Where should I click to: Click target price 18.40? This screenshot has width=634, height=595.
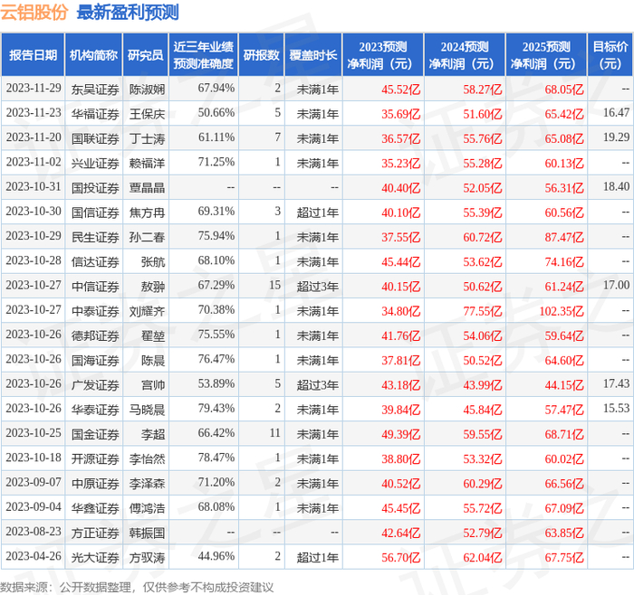(616, 186)
